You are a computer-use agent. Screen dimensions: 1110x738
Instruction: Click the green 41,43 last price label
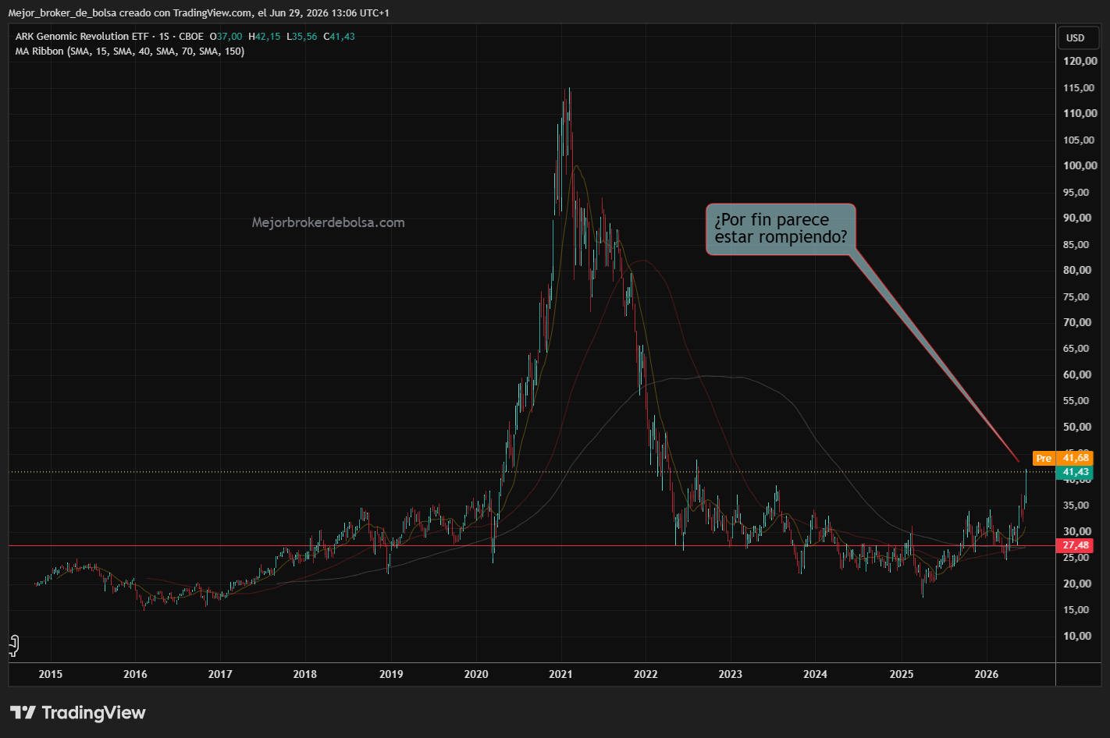[x=1075, y=472]
